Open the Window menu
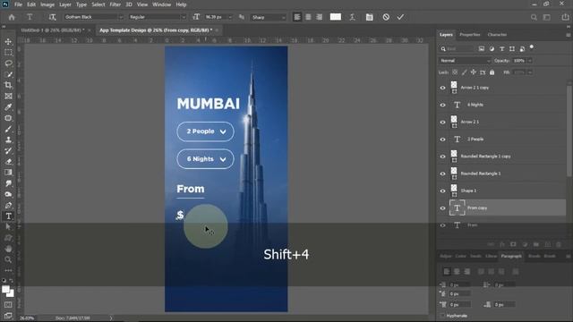This screenshot has width=573, height=322. pos(161,4)
